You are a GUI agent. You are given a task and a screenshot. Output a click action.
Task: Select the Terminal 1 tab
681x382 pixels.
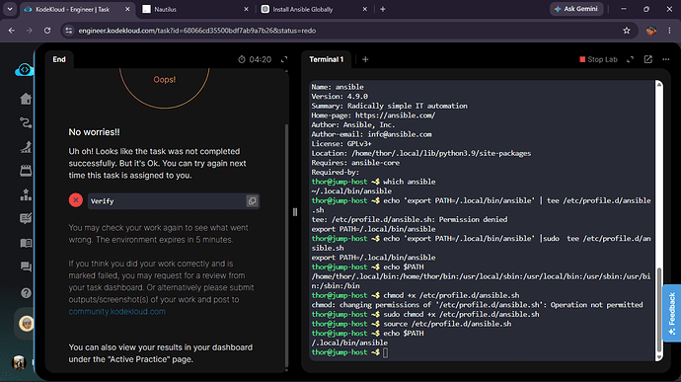click(x=326, y=59)
